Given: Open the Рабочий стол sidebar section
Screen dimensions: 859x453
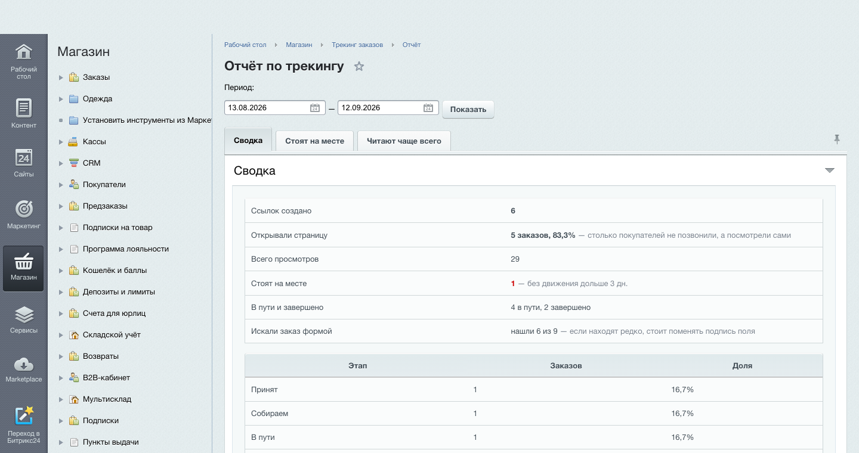Looking at the screenshot, I should 23,61.
